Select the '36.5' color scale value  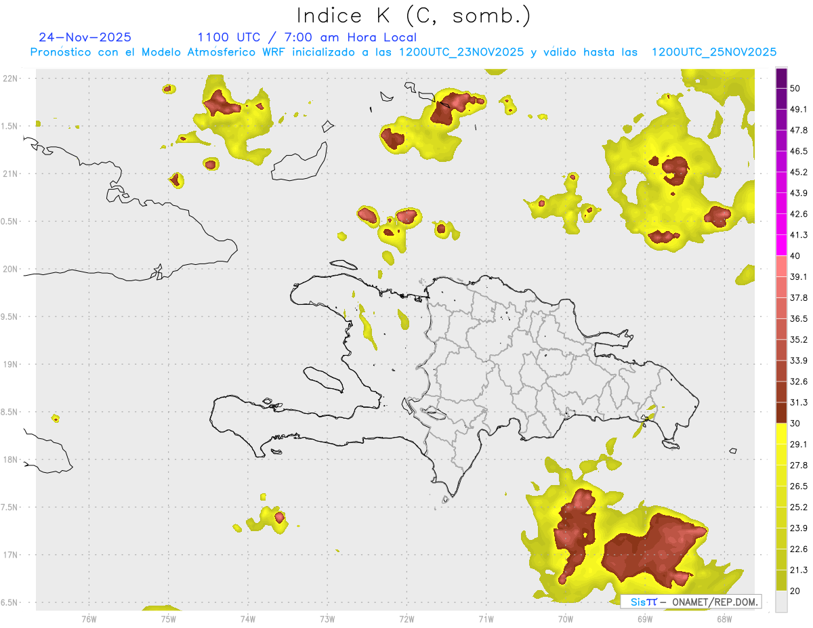tap(799, 318)
